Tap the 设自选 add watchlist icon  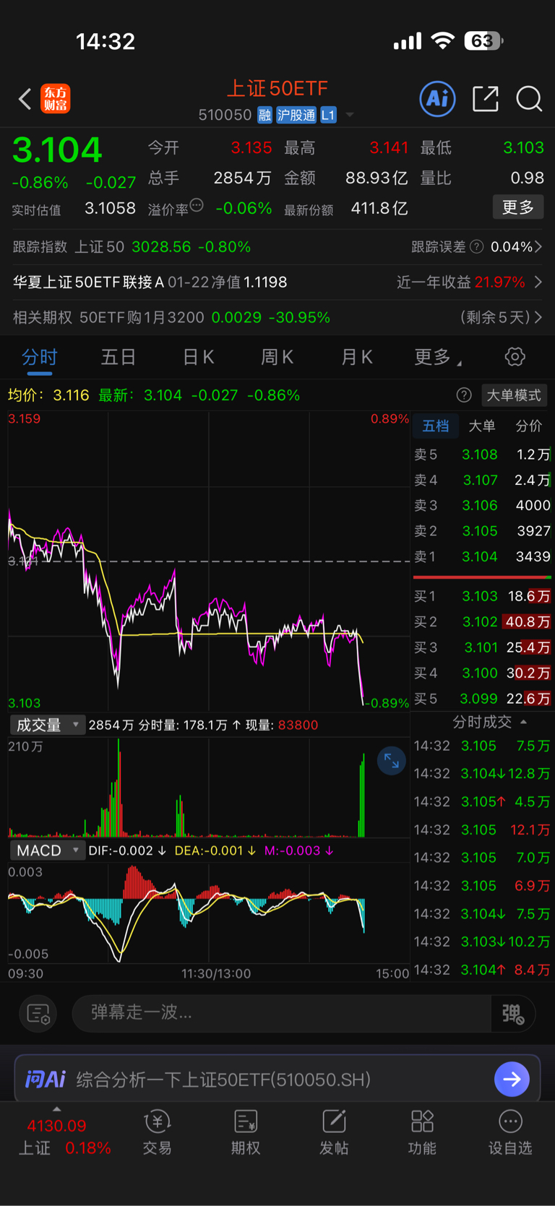510,1133
